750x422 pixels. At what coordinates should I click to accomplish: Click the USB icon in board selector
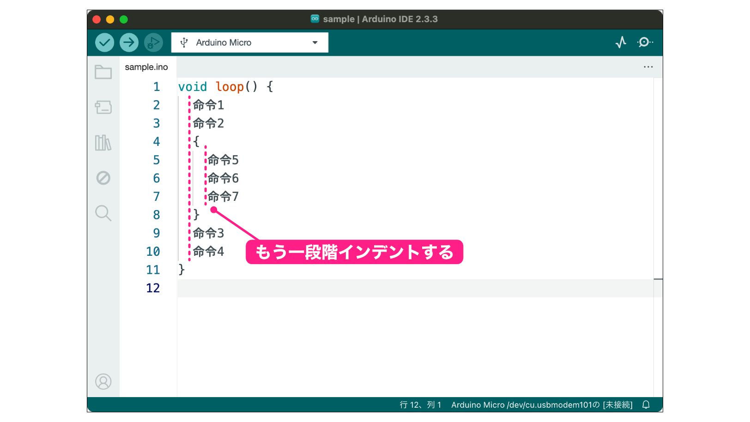pos(184,42)
